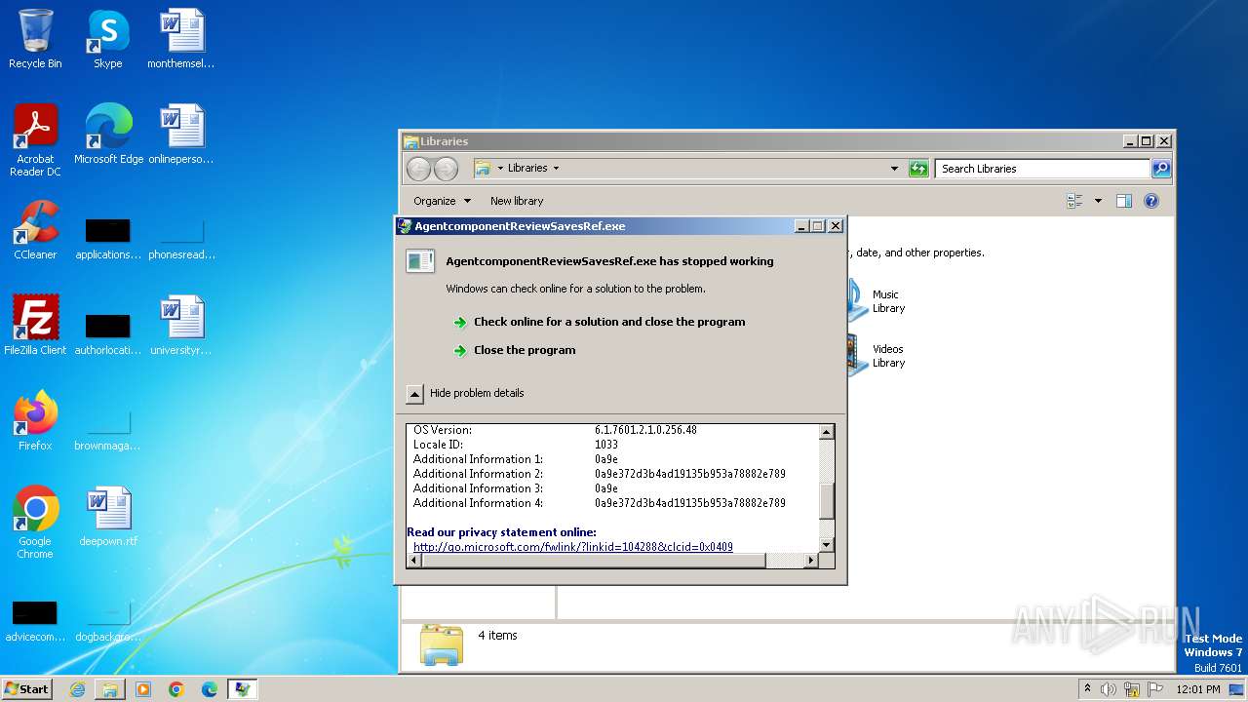This screenshot has width=1248, height=702.
Task: Select the deepown.rtf document icon
Action: (x=108, y=517)
